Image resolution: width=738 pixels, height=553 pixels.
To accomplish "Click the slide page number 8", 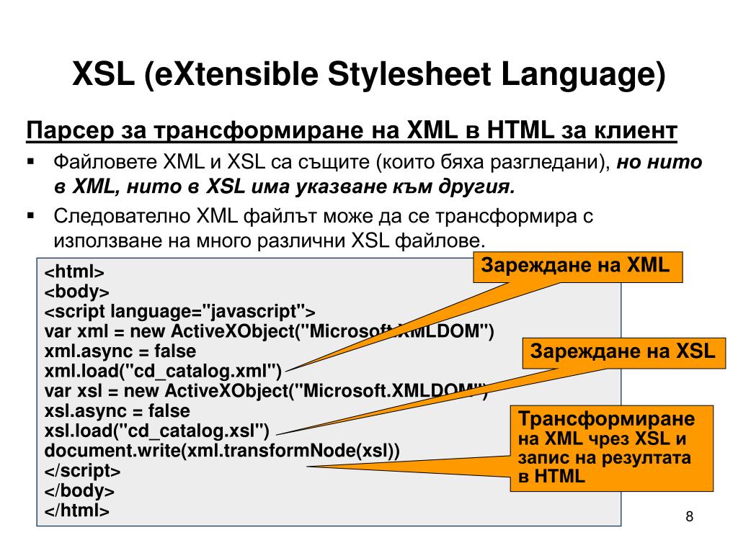I will 690,516.
